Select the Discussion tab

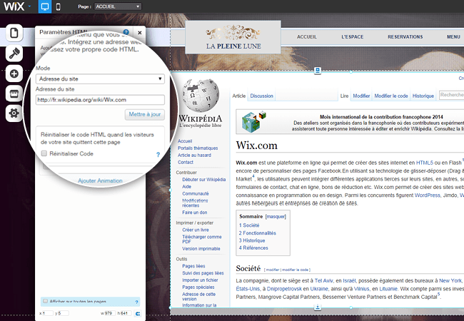(x=261, y=96)
